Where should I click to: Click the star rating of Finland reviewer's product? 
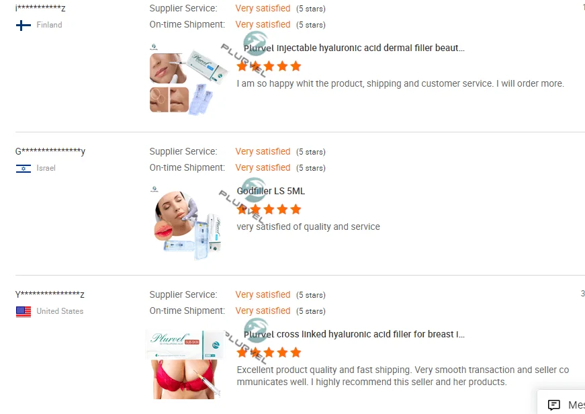point(269,66)
